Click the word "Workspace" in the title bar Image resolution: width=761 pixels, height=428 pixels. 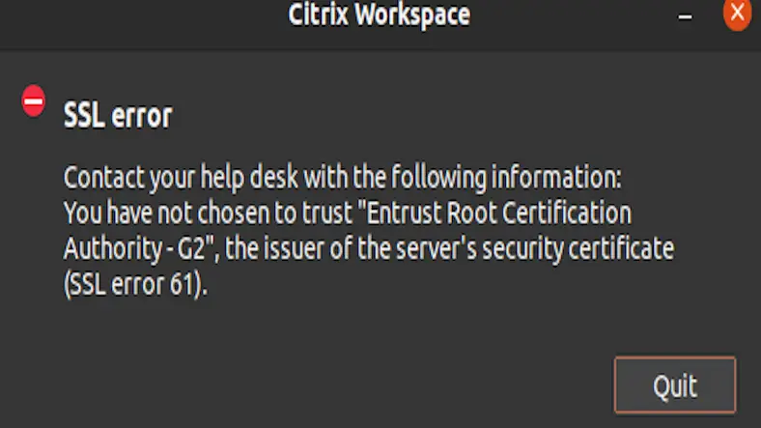click(x=416, y=14)
